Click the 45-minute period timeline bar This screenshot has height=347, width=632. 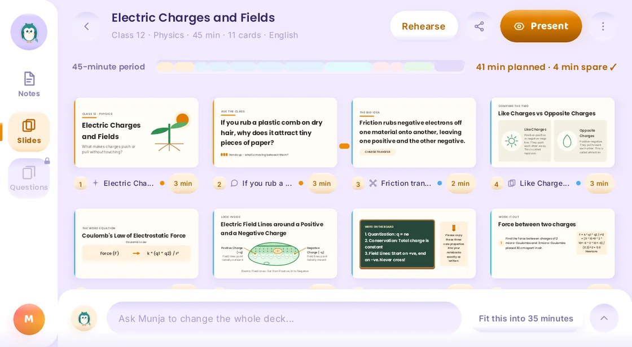(x=310, y=66)
